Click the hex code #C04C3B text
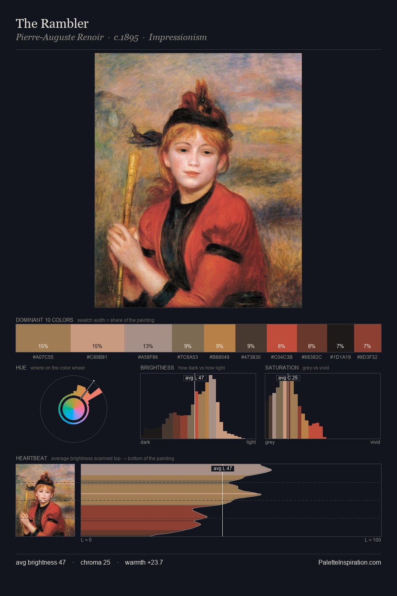The height and width of the screenshot is (596, 397). 282,357
